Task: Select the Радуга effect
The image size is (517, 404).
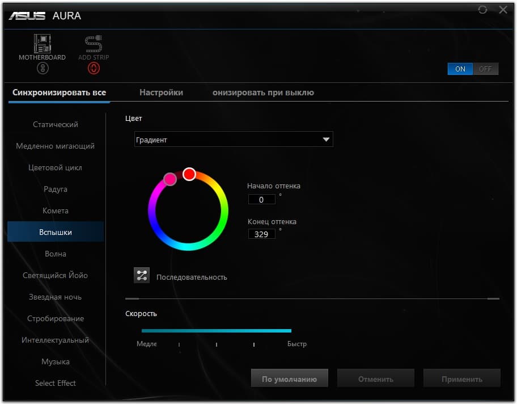Action: pyautogui.click(x=56, y=189)
